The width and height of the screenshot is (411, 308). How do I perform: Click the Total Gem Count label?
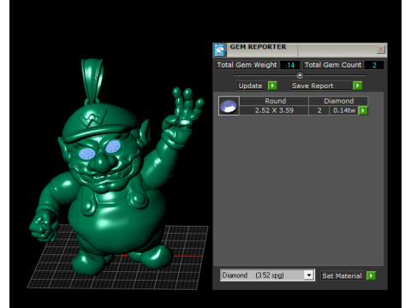click(x=333, y=65)
